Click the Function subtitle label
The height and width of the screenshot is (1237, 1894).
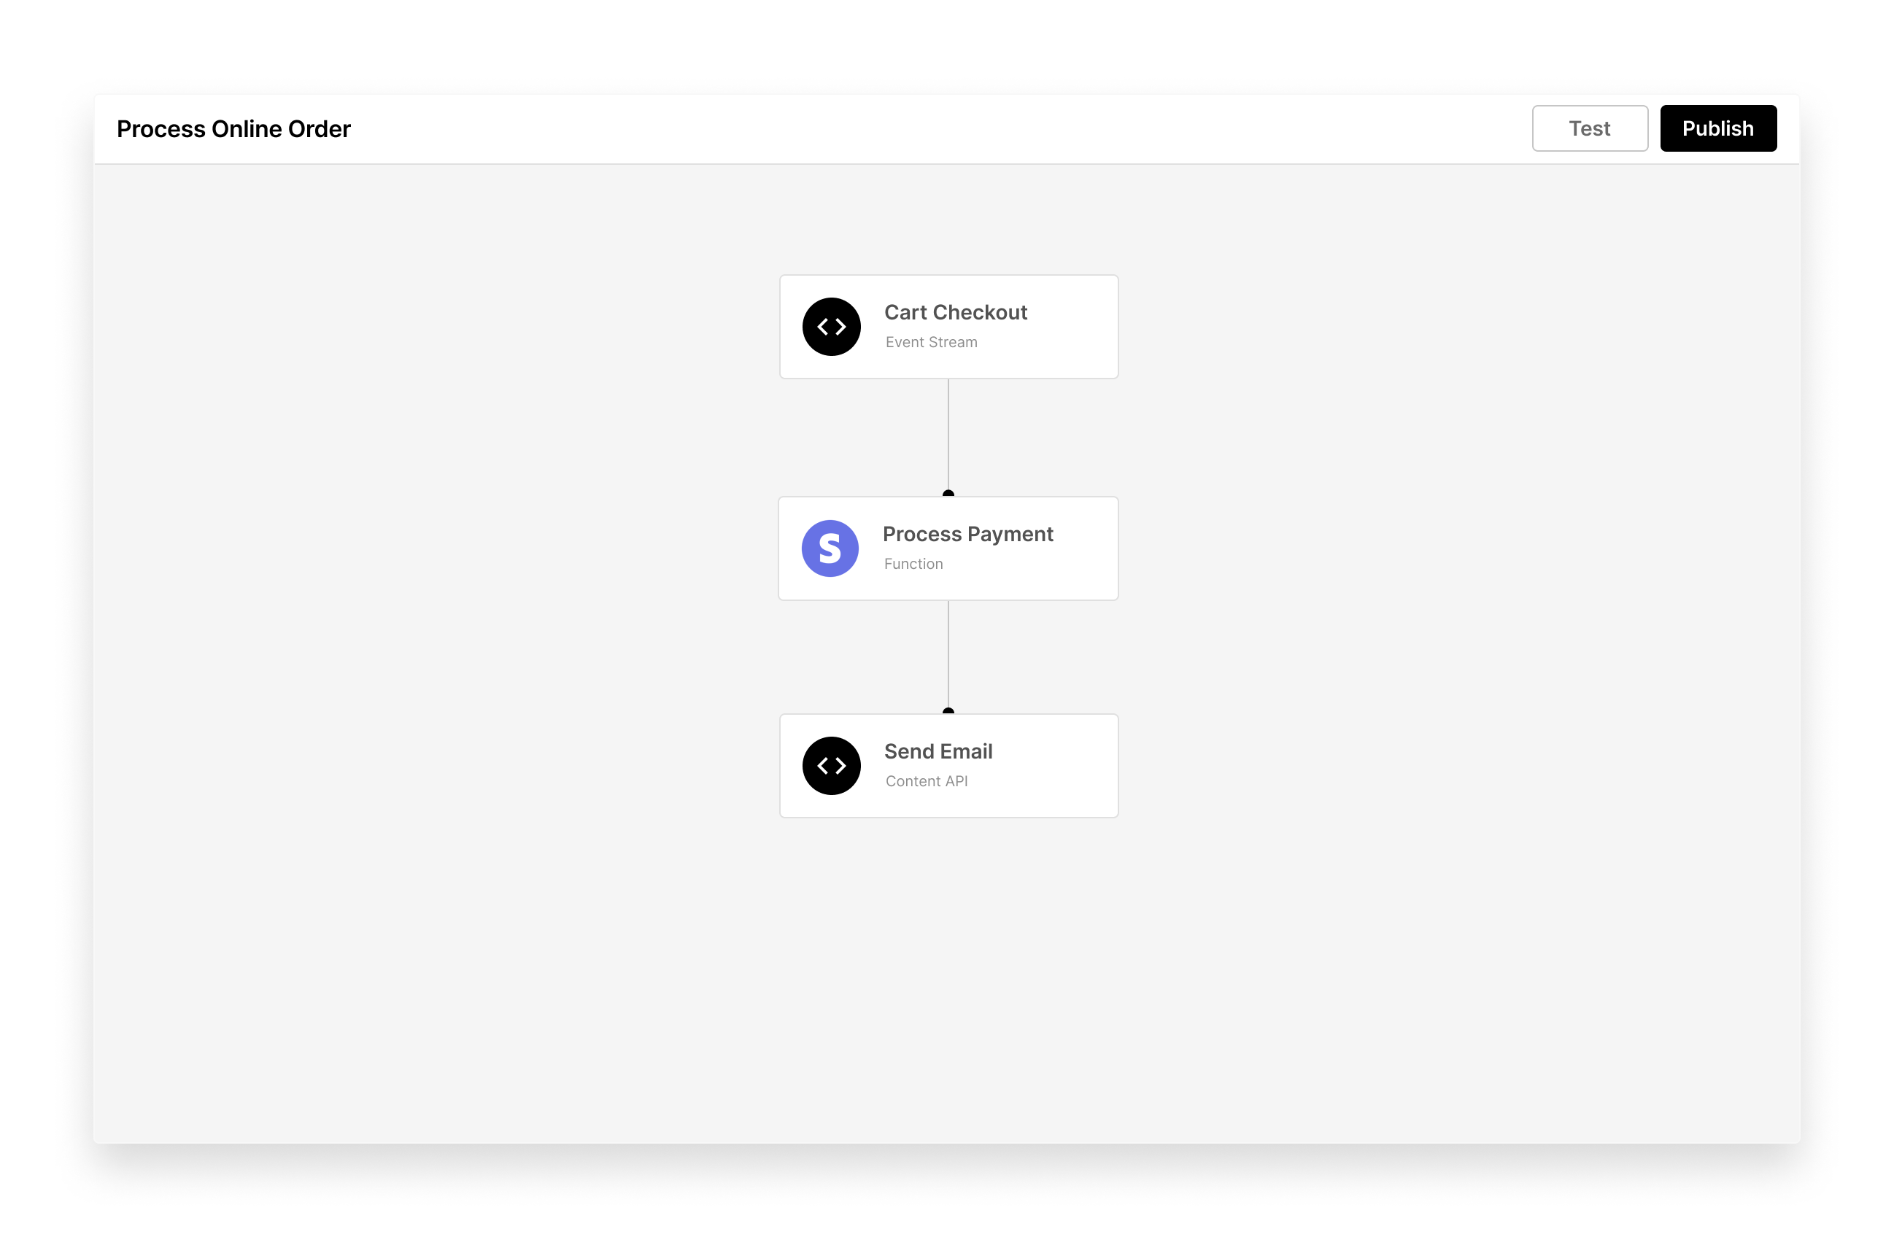[x=913, y=563]
